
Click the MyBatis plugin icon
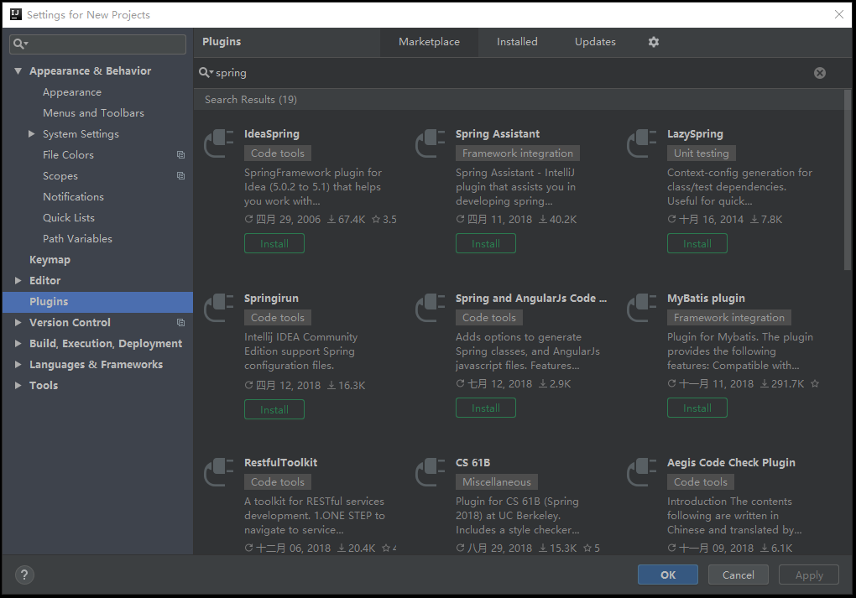pyautogui.click(x=641, y=308)
